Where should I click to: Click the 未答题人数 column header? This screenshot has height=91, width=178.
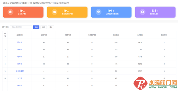point(92,35)
